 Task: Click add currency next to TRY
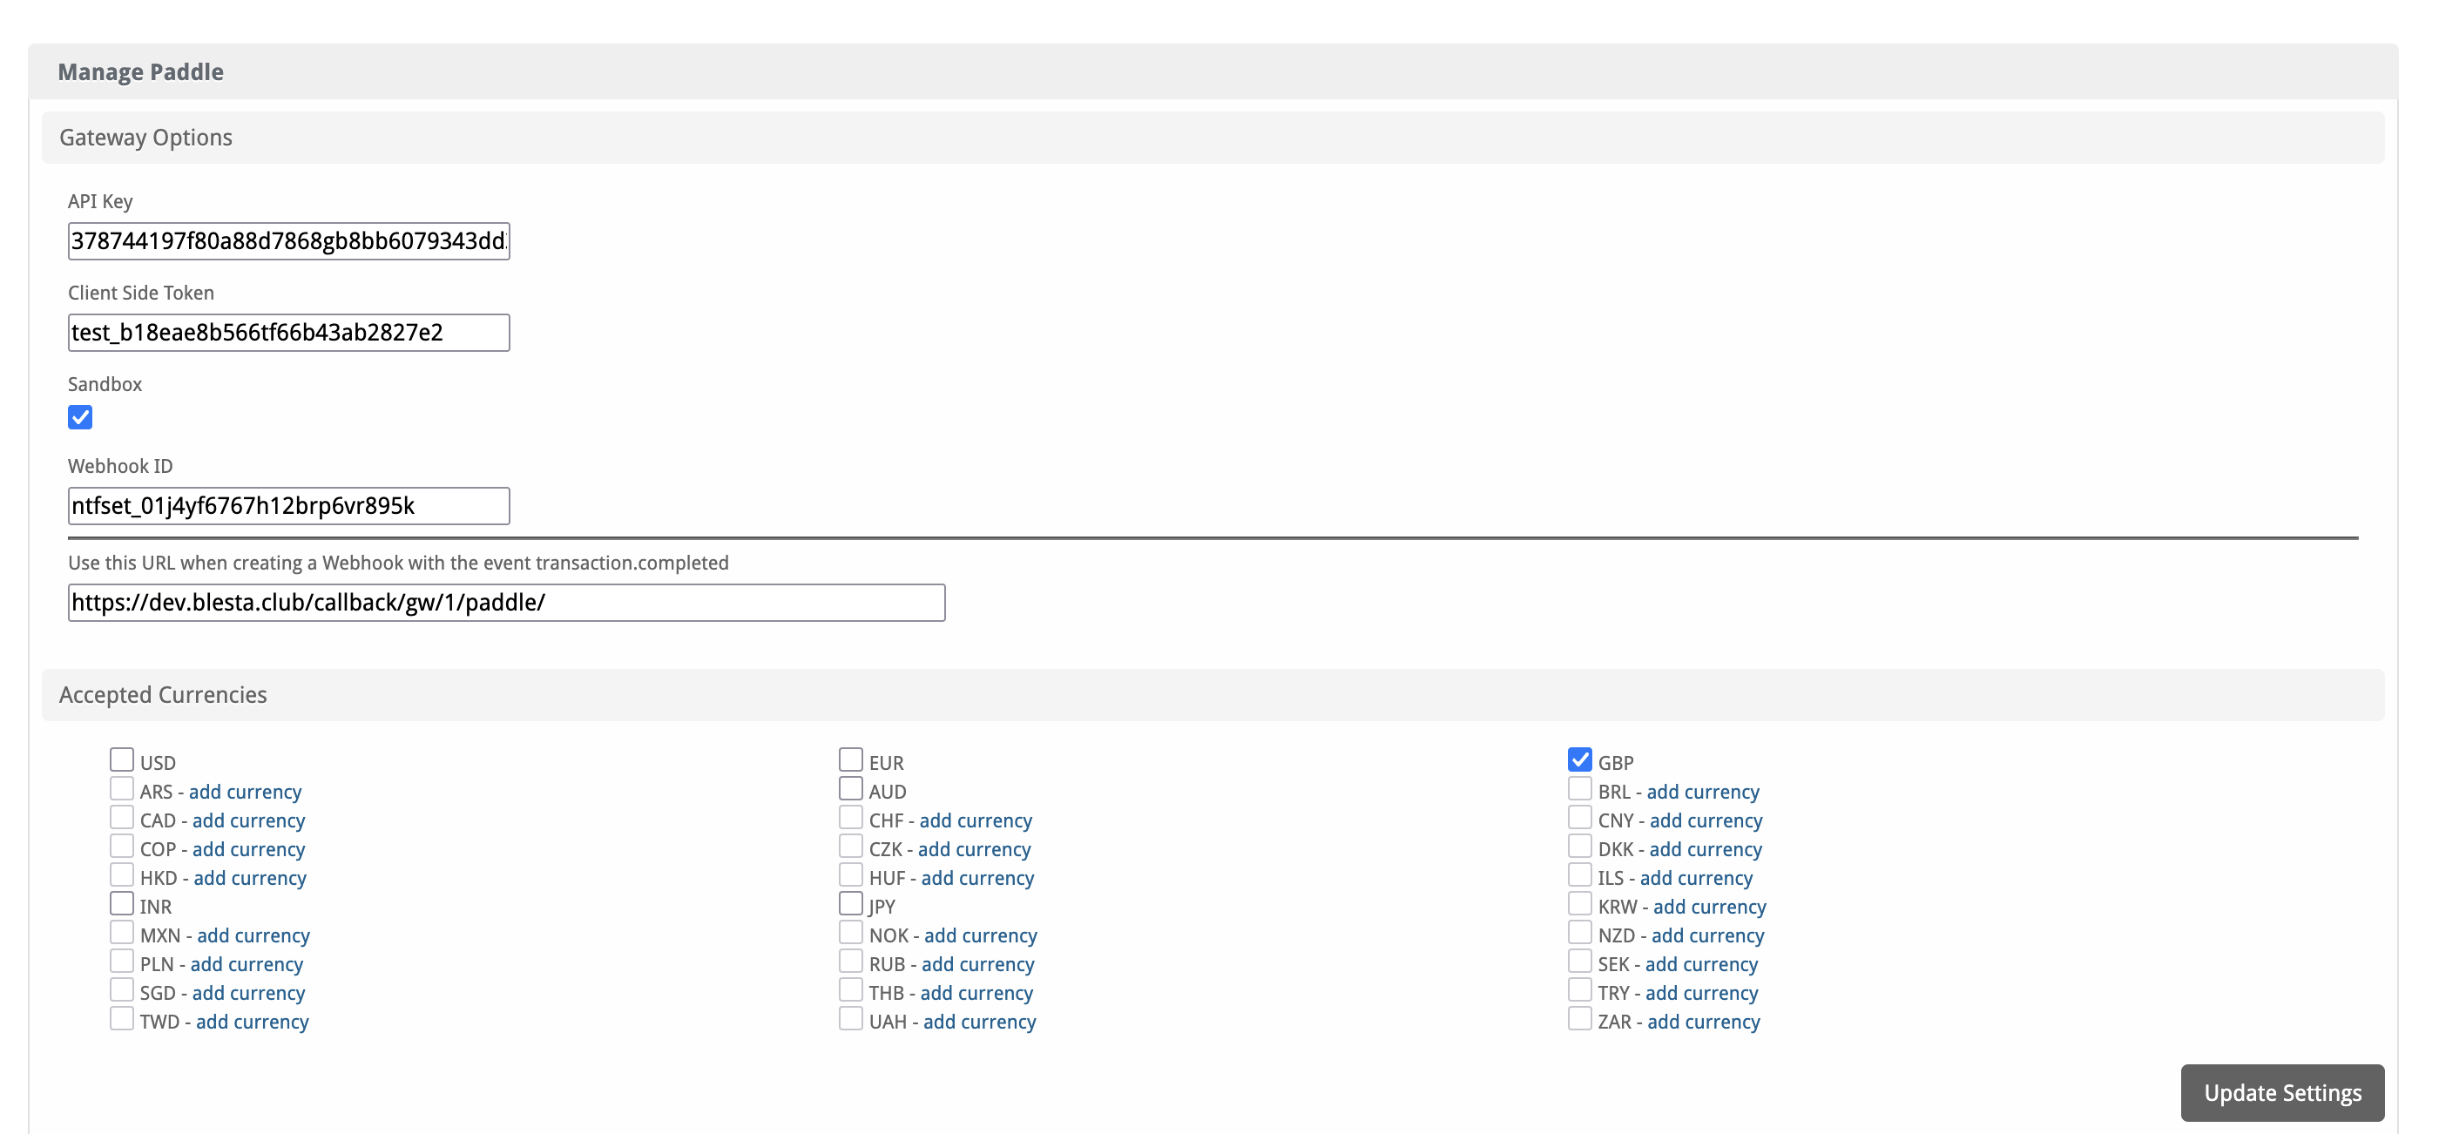point(1701,993)
